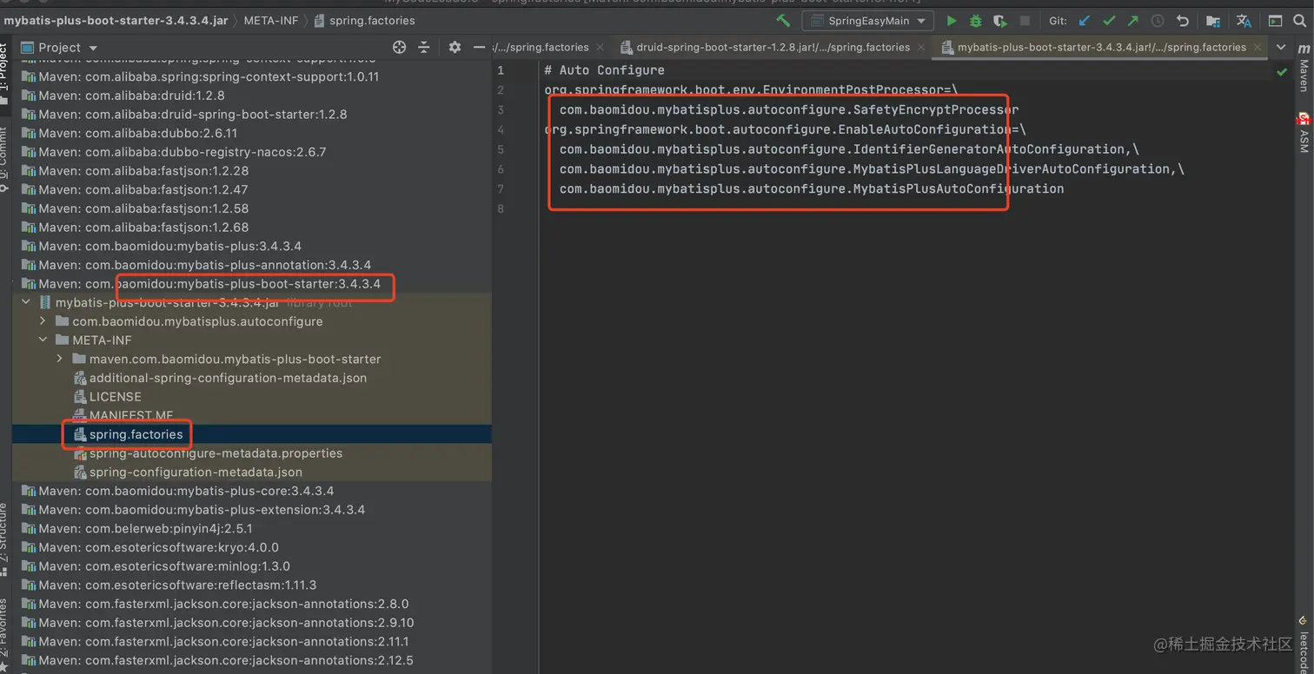Close the druid-spring-boot-starter spring.factories tab
The width and height of the screenshot is (1314, 674).
(x=921, y=48)
